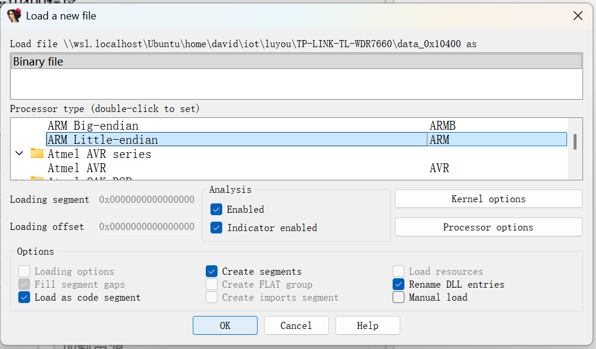
Task: Click the IDA icon in the title bar
Action: pyautogui.click(x=14, y=16)
